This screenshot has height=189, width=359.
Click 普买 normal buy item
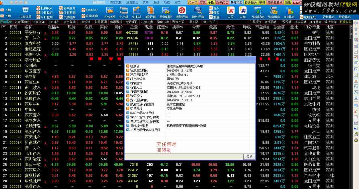(214, 8)
